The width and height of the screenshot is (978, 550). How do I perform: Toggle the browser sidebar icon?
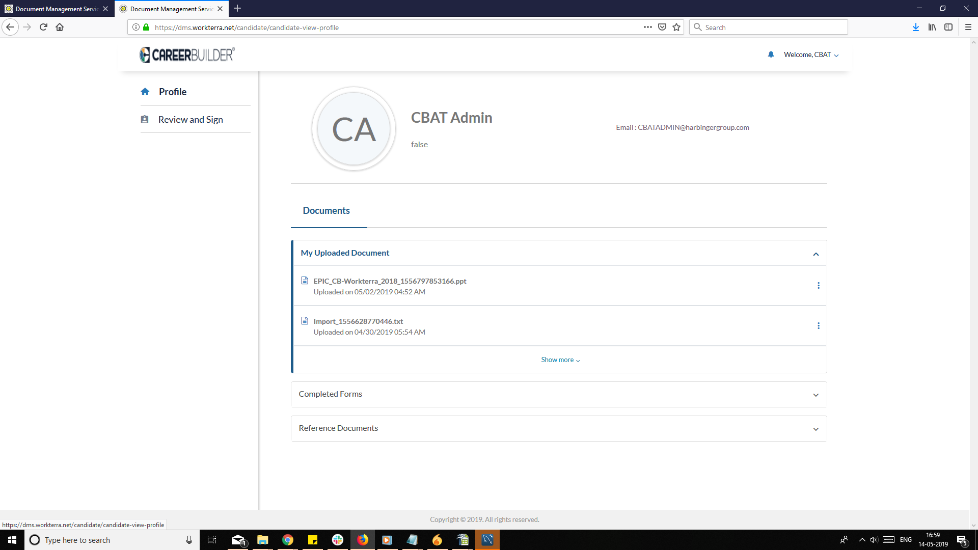point(948,27)
